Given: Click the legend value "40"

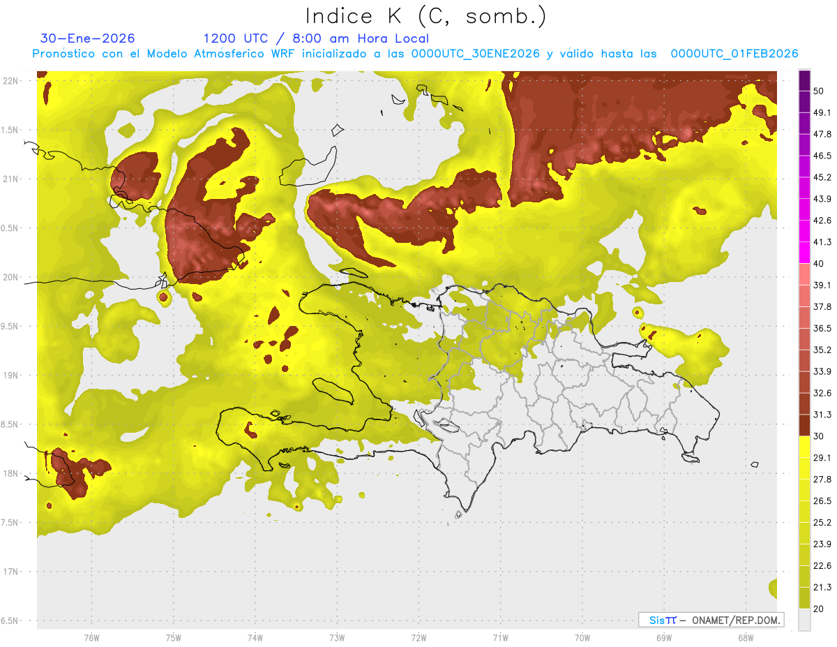Looking at the screenshot, I should pos(820,264).
